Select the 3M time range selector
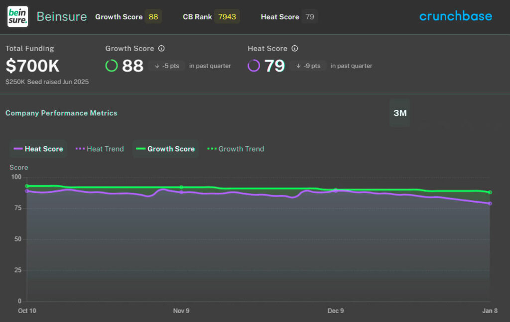510x322 pixels. pyautogui.click(x=399, y=113)
